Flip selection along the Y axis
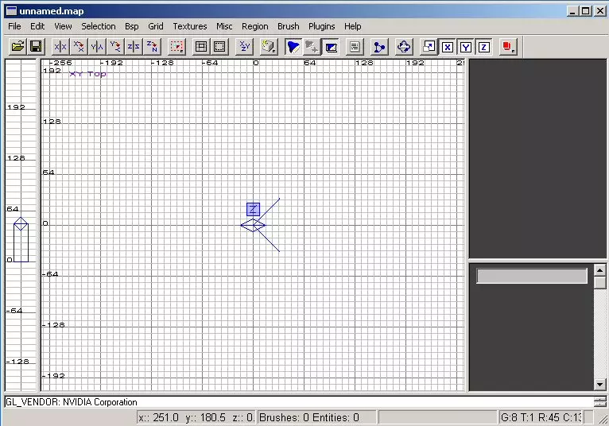Viewport: 609px width, 426px height. pyautogui.click(x=97, y=47)
